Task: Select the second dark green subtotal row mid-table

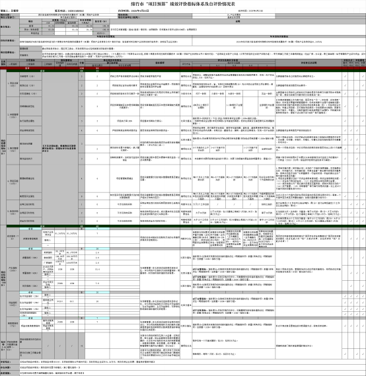Action: click(186, 226)
